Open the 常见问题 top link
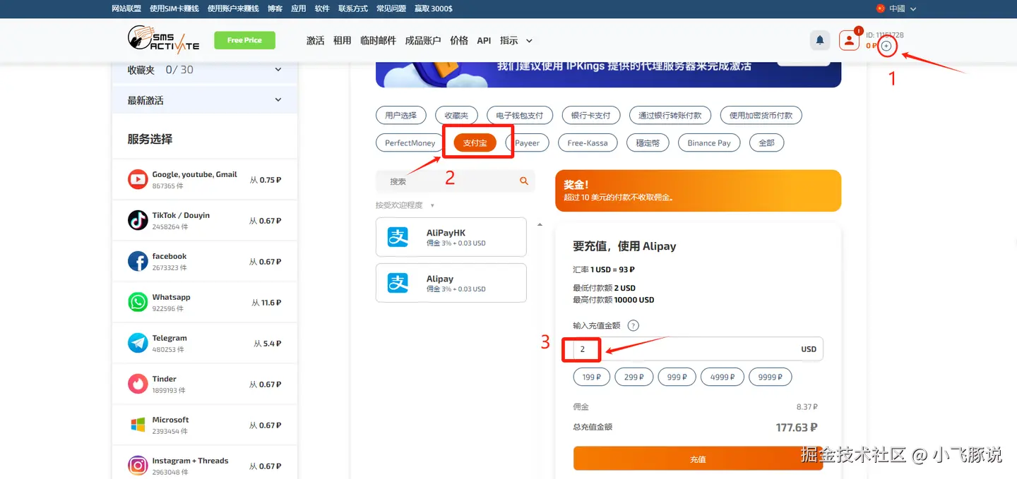The height and width of the screenshot is (479, 1017). tap(391, 8)
